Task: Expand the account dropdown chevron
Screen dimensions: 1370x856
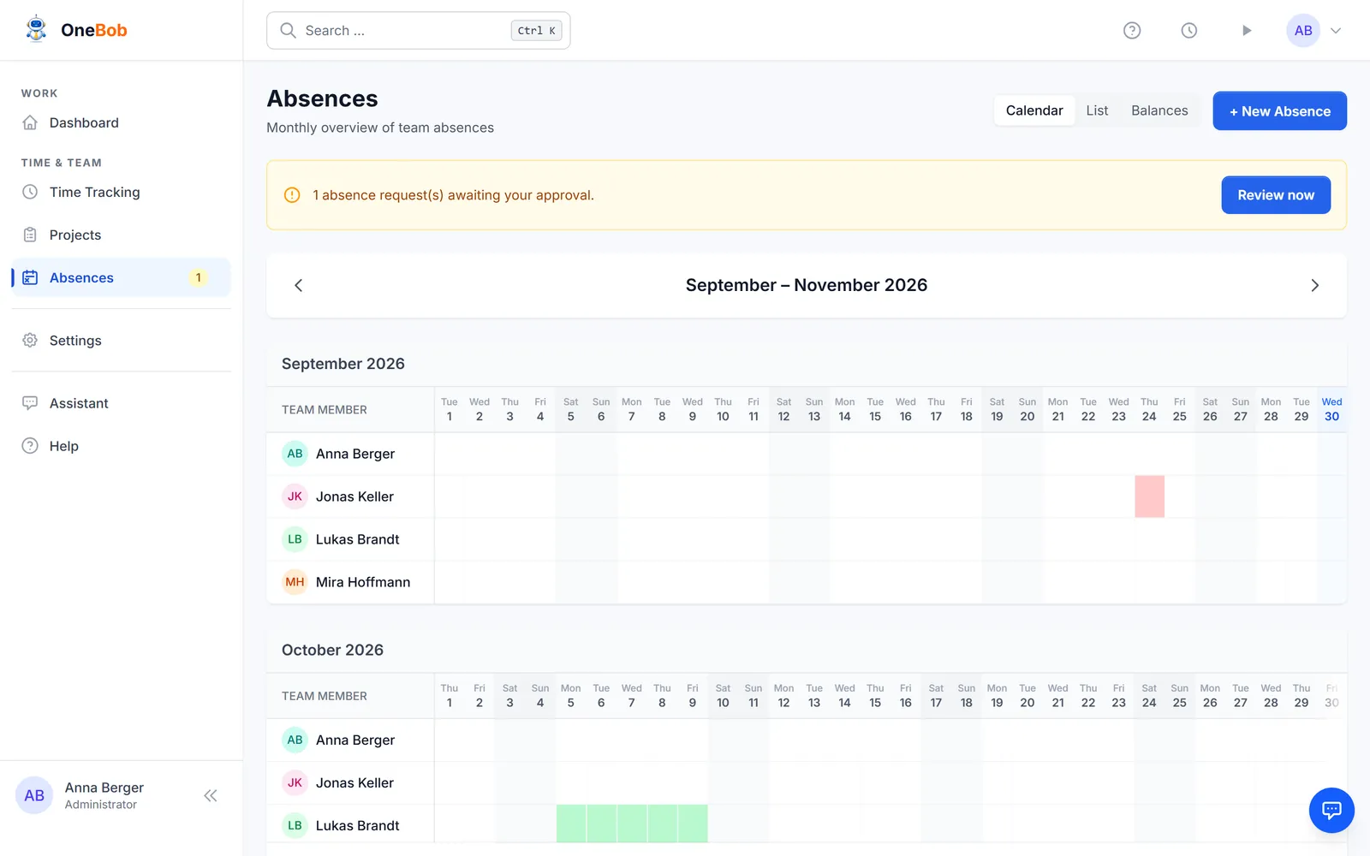Action: tap(1336, 30)
